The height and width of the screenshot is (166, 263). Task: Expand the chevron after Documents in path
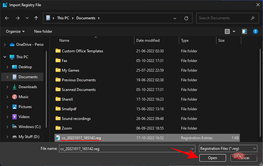point(99,18)
